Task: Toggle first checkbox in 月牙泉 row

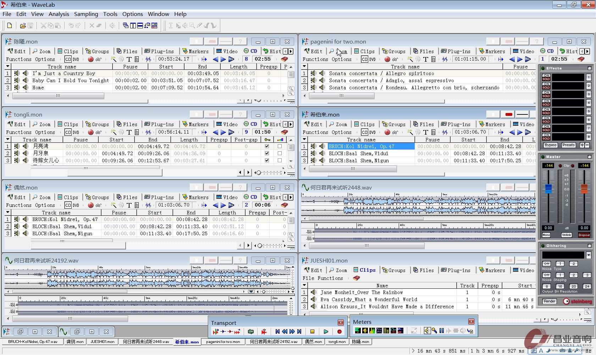Action: (267, 153)
